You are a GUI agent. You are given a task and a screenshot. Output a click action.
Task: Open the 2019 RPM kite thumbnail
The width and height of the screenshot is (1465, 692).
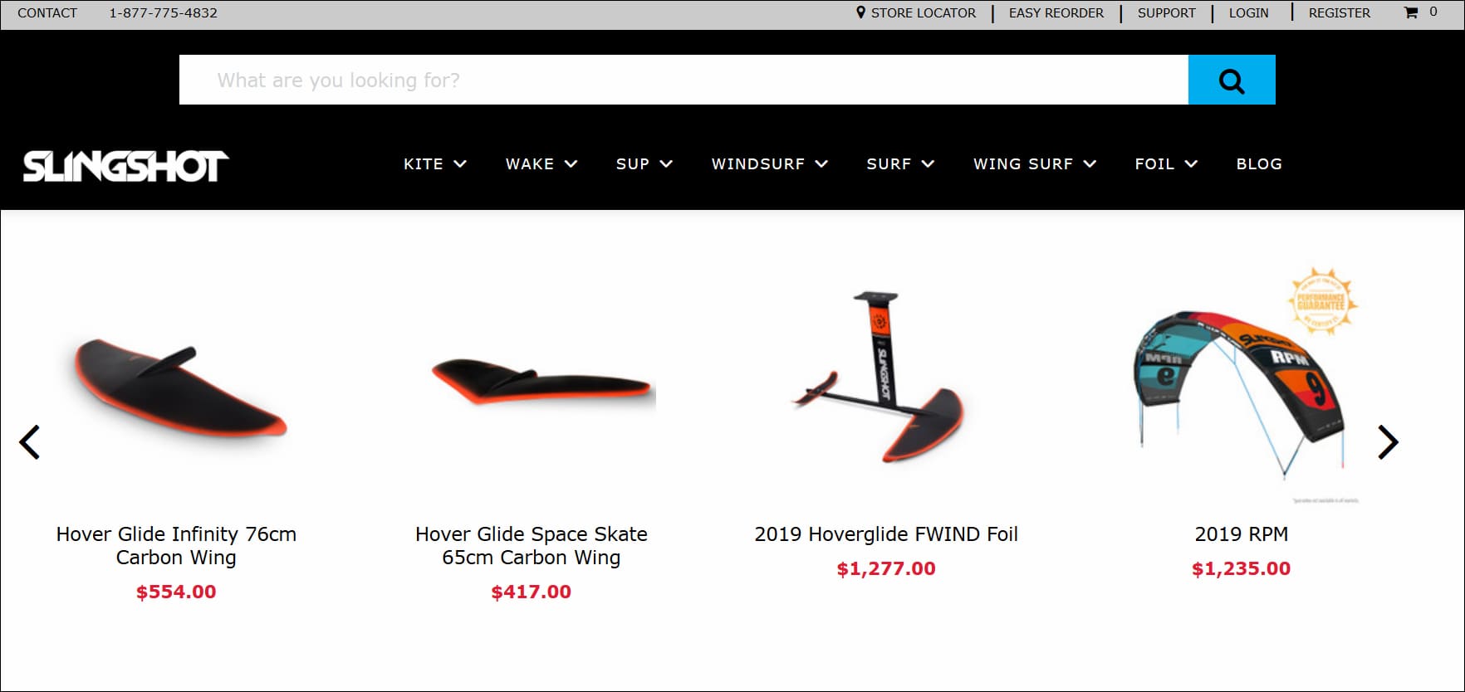(x=1242, y=386)
